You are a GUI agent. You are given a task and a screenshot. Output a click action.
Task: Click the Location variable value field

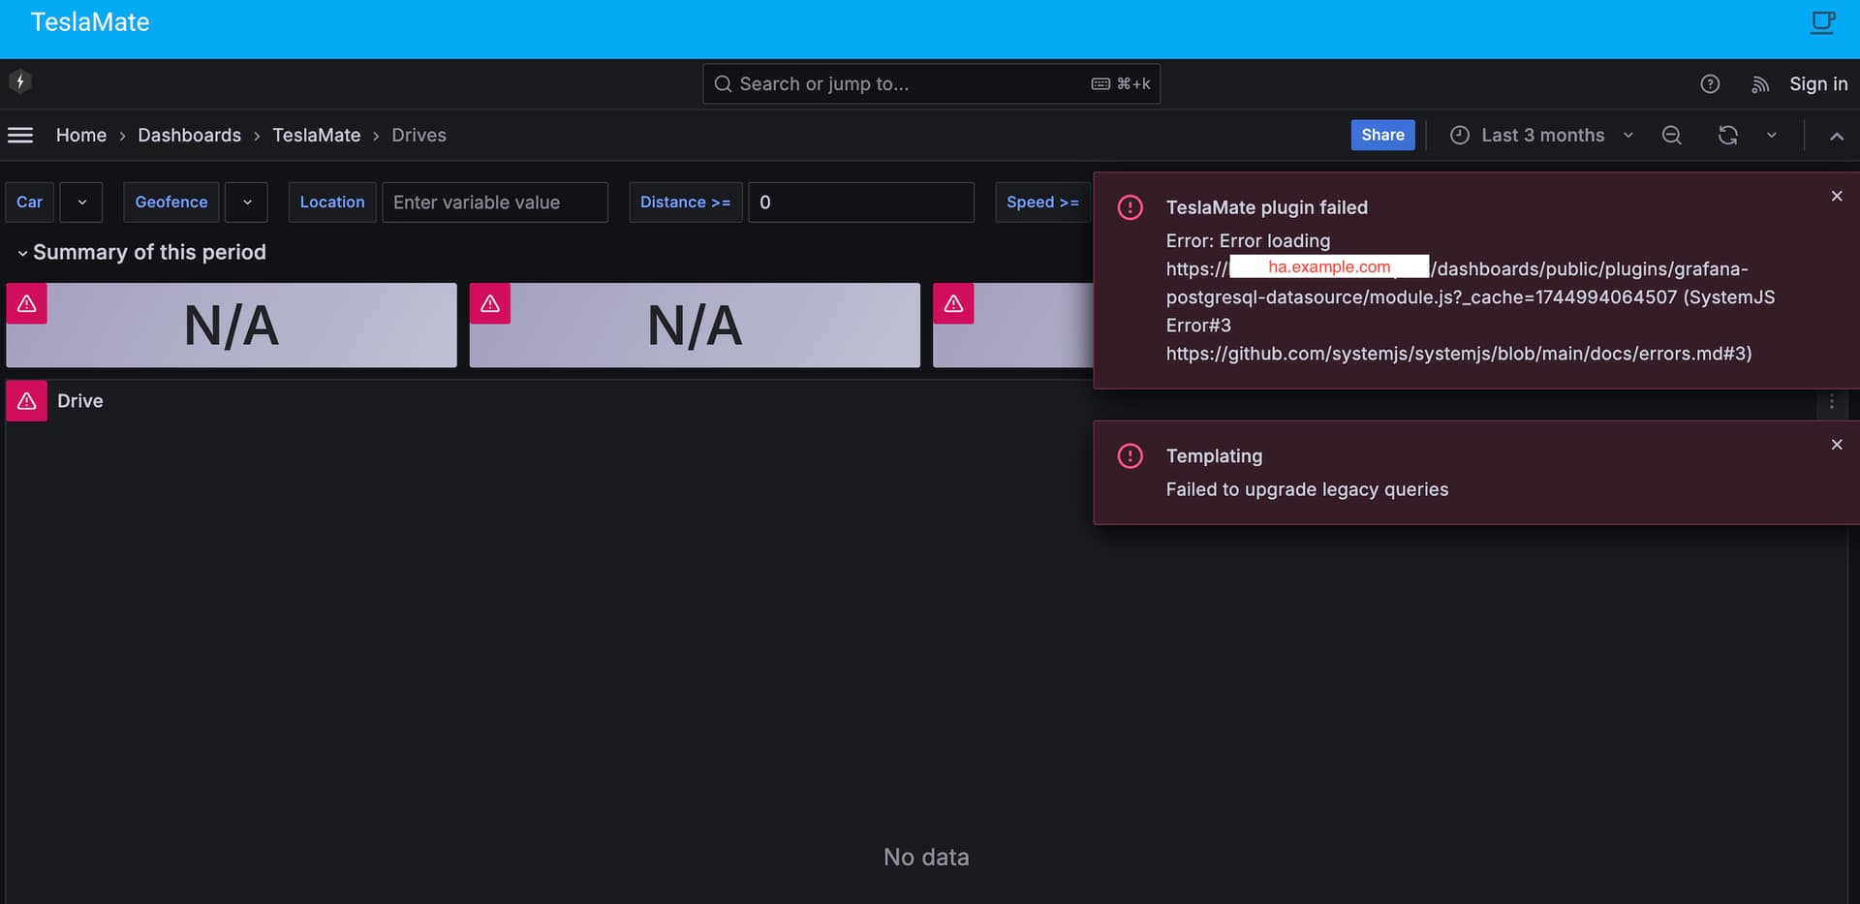point(495,202)
